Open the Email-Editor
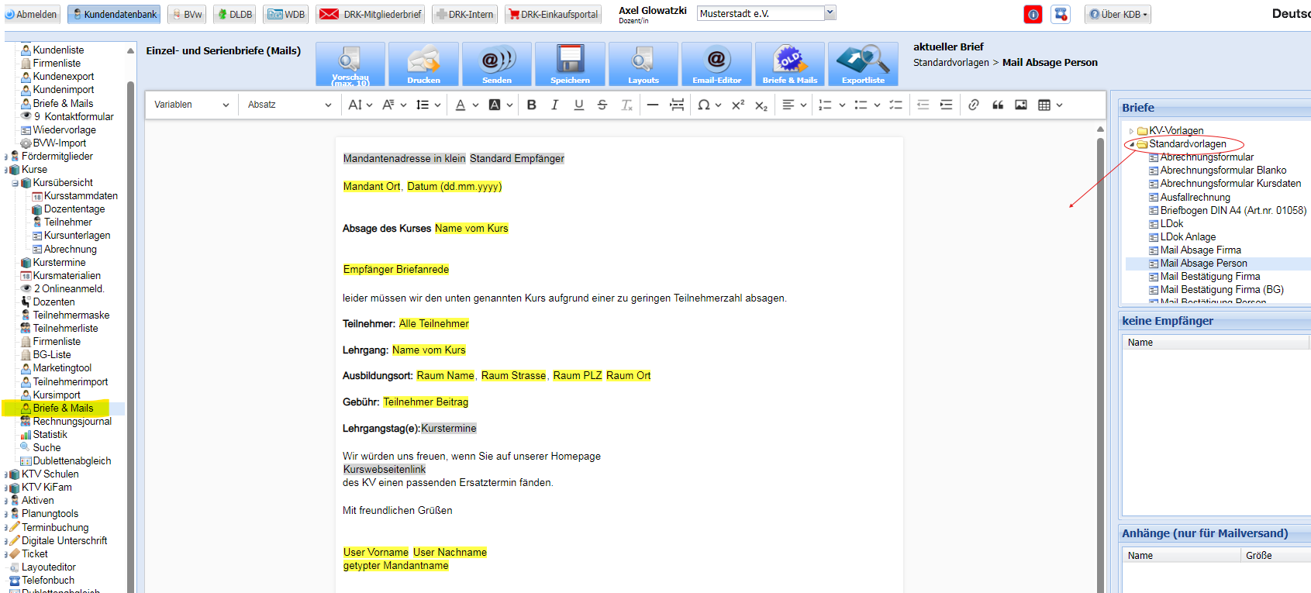The image size is (1311, 593). coord(716,64)
